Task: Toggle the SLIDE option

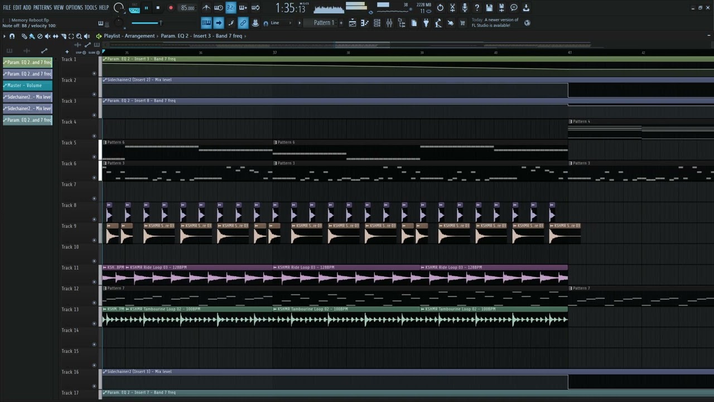Action: pos(94,52)
